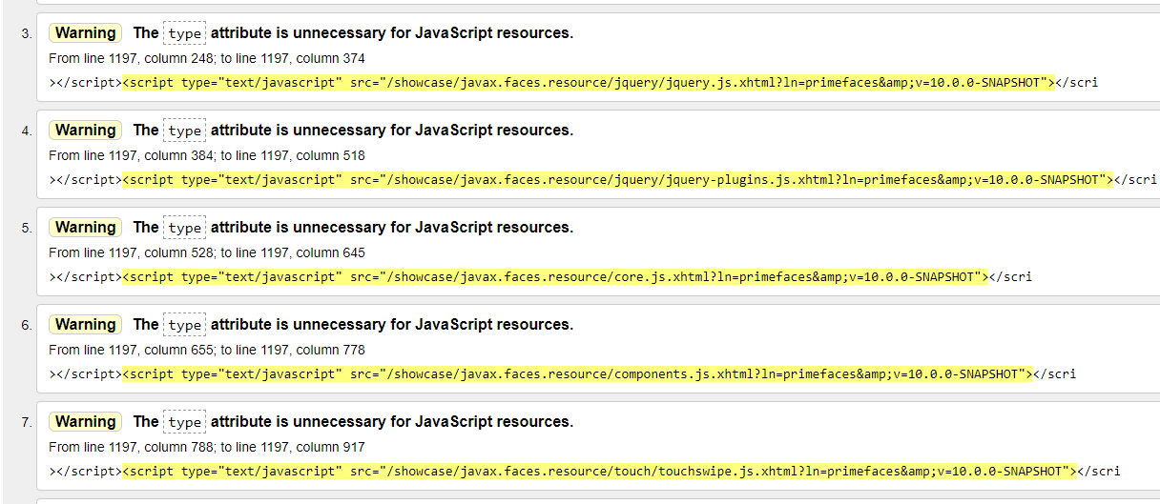Image resolution: width=1160 pixels, height=504 pixels.
Task: Click the Warning badge of message 6
Action: (x=86, y=325)
